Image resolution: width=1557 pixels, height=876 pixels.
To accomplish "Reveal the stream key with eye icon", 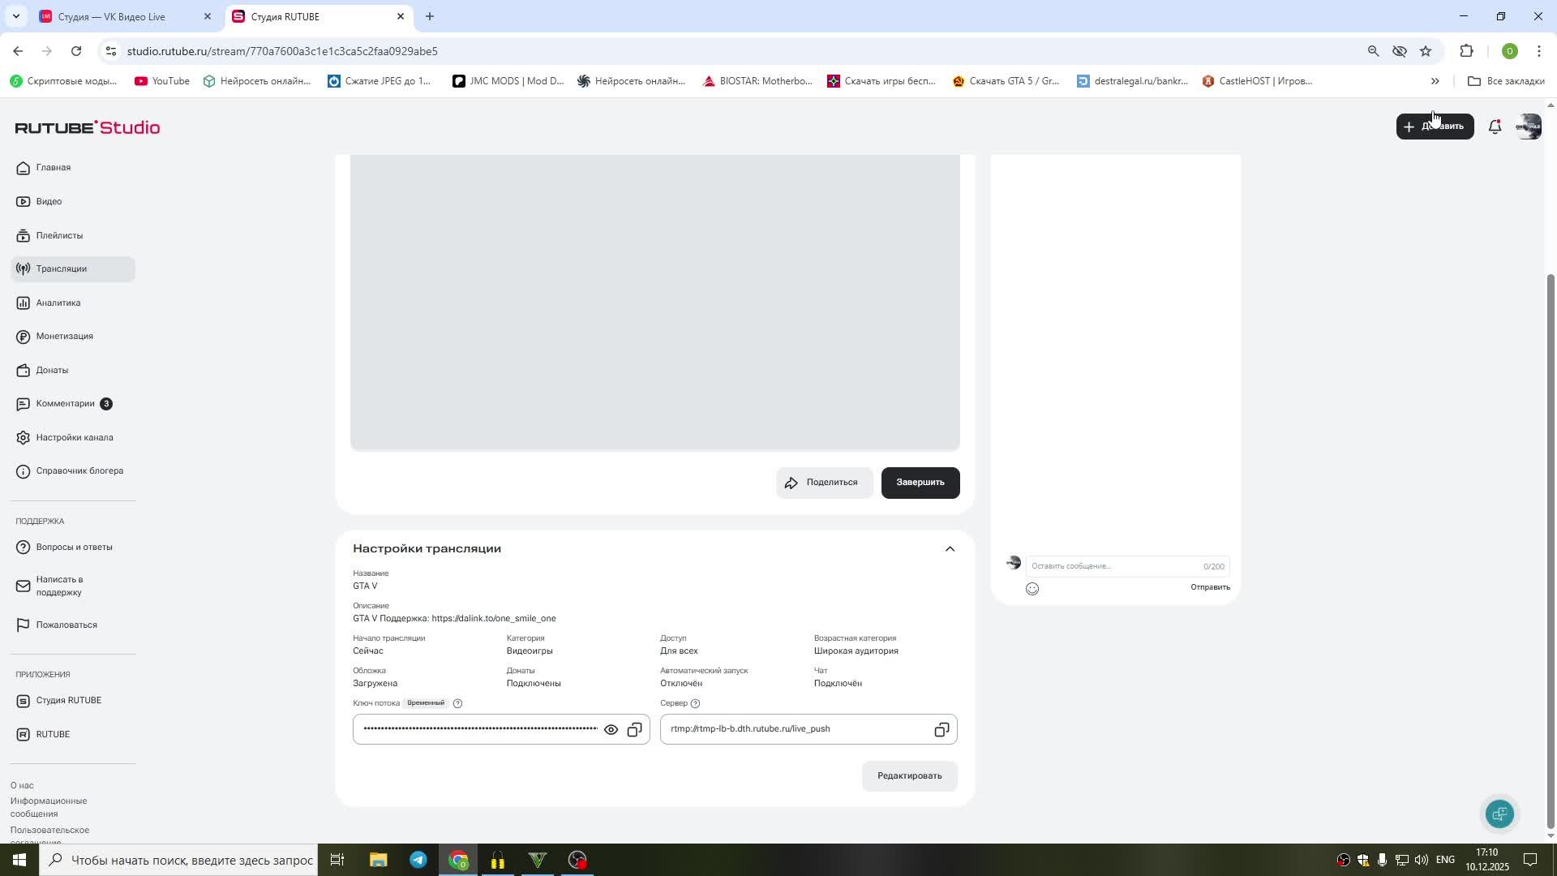I will [611, 730].
